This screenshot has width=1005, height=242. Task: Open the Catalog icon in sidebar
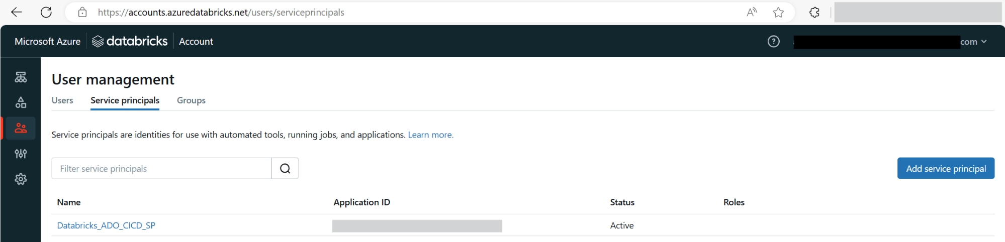click(21, 102)
